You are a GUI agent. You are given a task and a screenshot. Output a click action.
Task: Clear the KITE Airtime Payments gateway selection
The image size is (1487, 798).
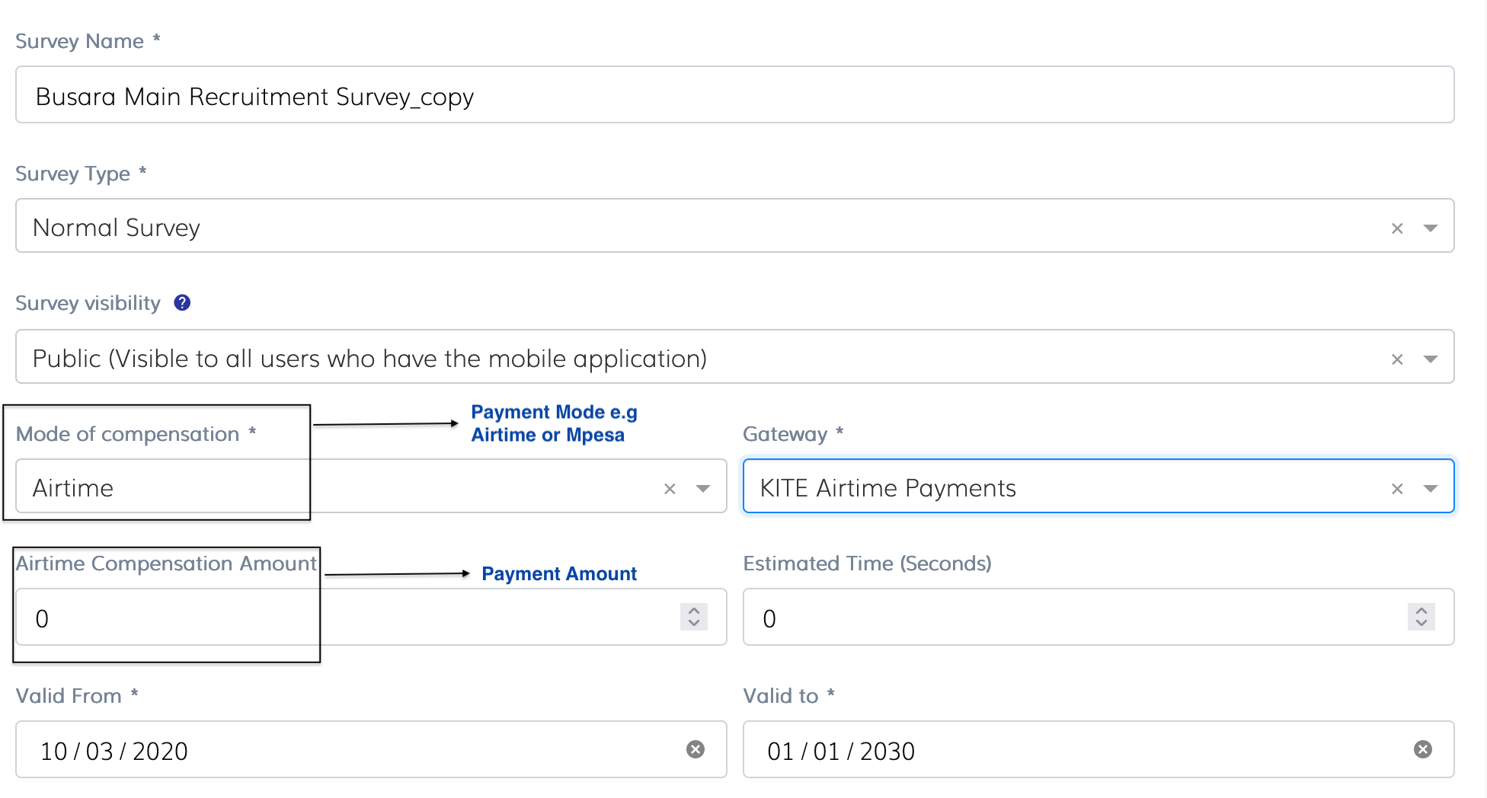1398,487
